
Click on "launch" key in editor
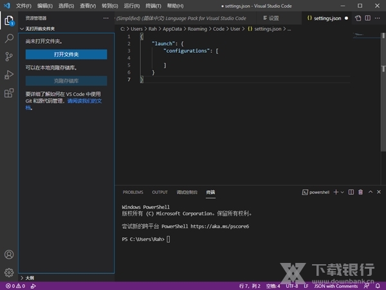tap(163, 44)
